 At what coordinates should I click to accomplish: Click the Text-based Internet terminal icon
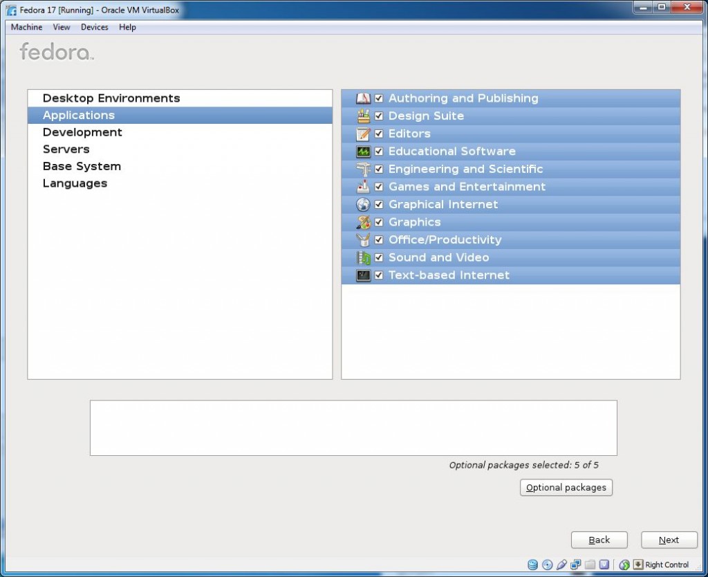click(363, 275)
